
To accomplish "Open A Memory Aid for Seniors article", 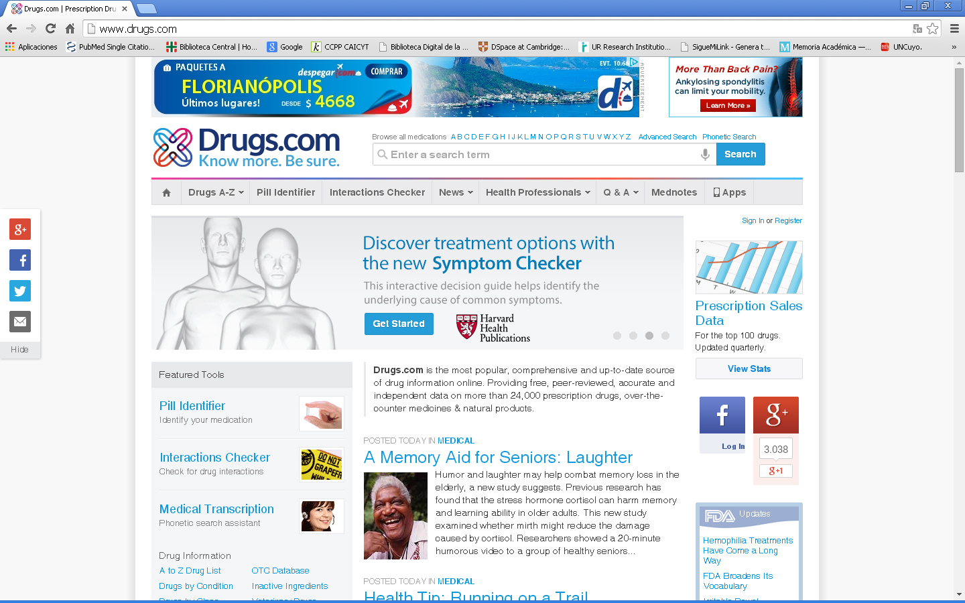I will [498, 458].
